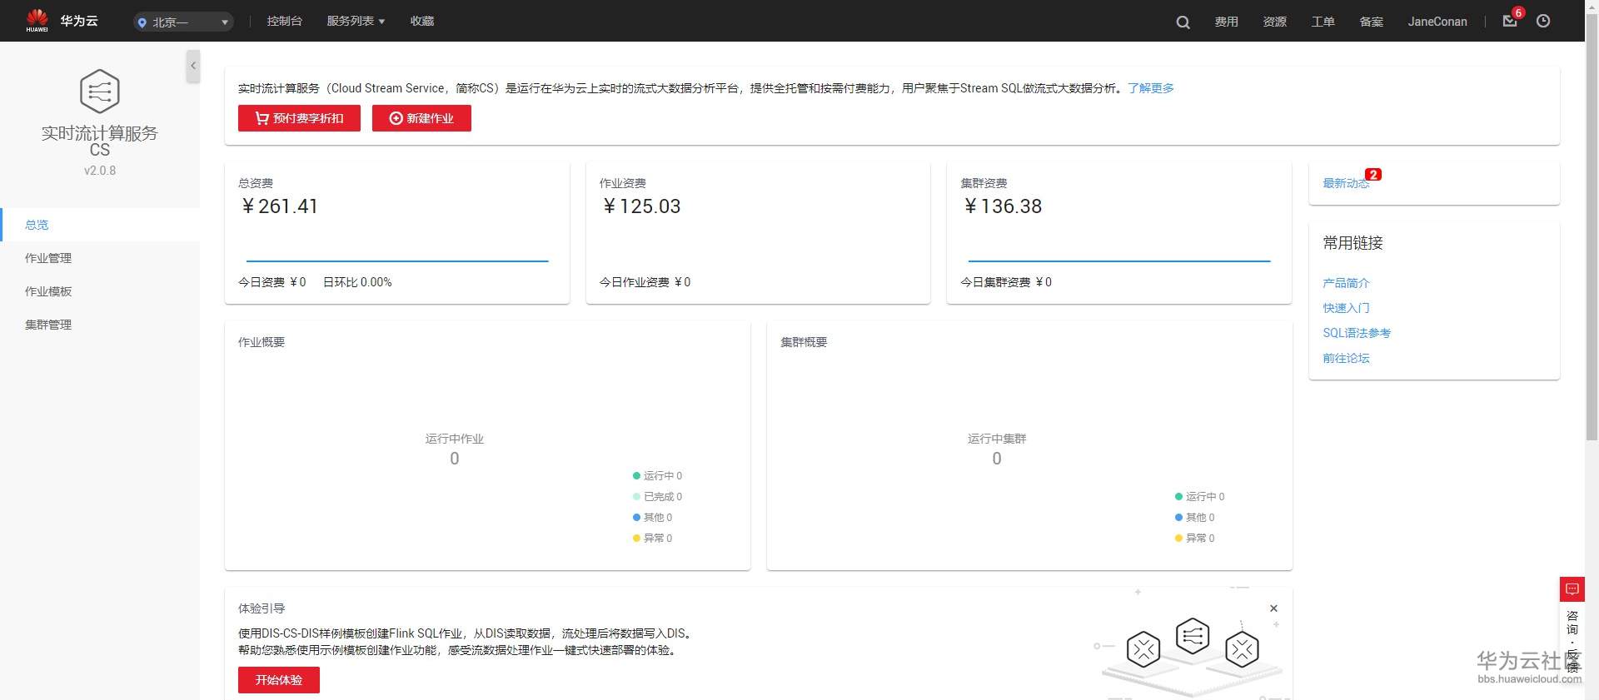The image size is (1599, 700).
Task: Open the JaneConan account menu
Action: tap(1437, 22)
